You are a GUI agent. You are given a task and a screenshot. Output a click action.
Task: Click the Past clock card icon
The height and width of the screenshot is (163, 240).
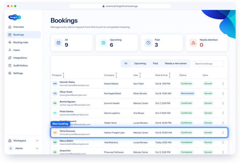pos(148,43)
